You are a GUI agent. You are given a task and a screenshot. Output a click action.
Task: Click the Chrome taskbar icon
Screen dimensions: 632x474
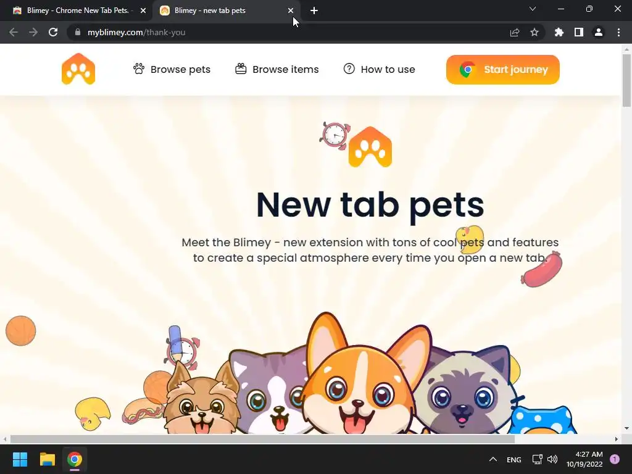75,459
